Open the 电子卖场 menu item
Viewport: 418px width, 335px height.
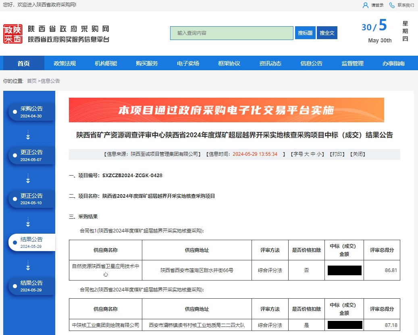[188, 63]
